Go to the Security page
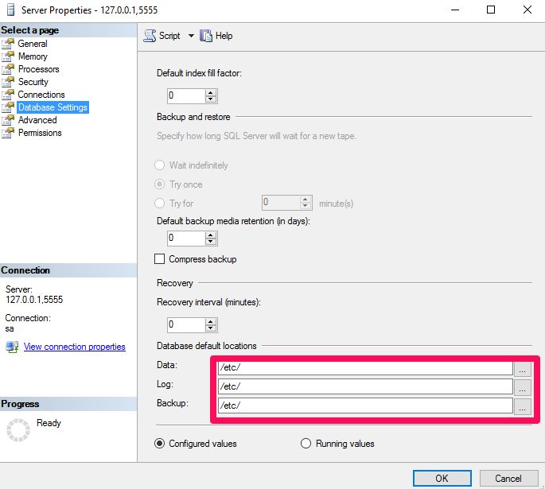The height and width of the screenshot is (489, 545). click(x=33, y=82)
